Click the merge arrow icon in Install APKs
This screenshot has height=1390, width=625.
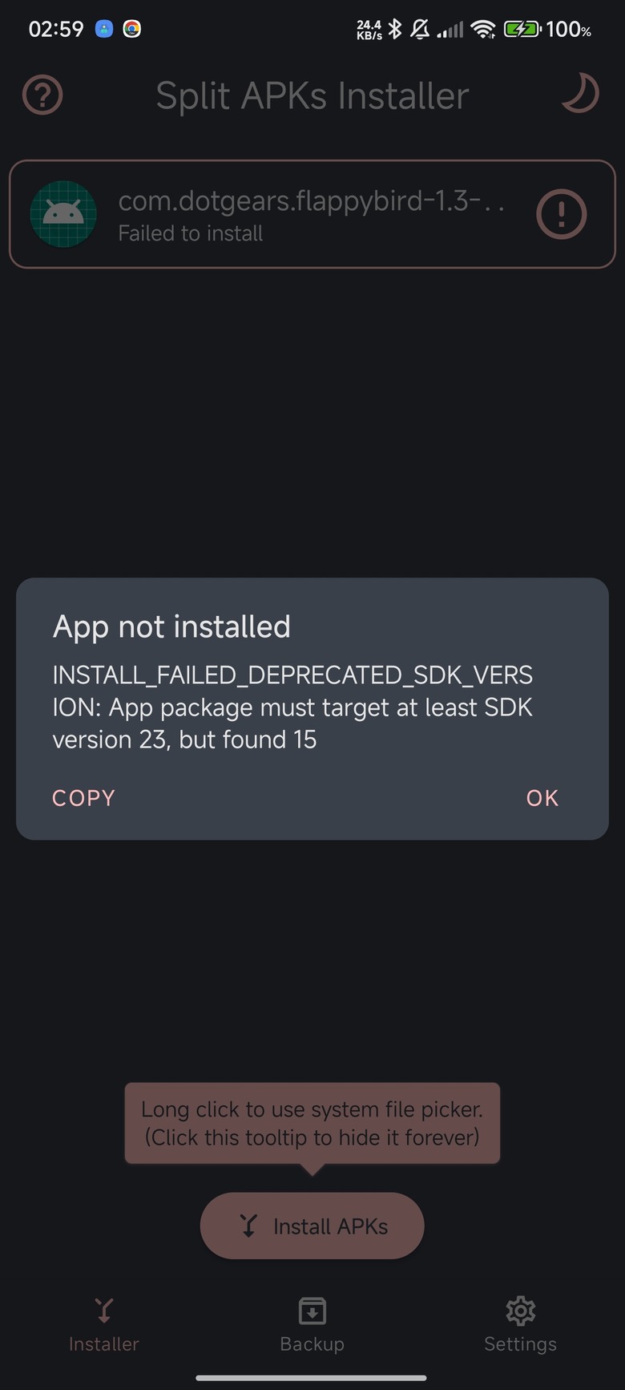pyautogui.click(x=249, y=1226)
